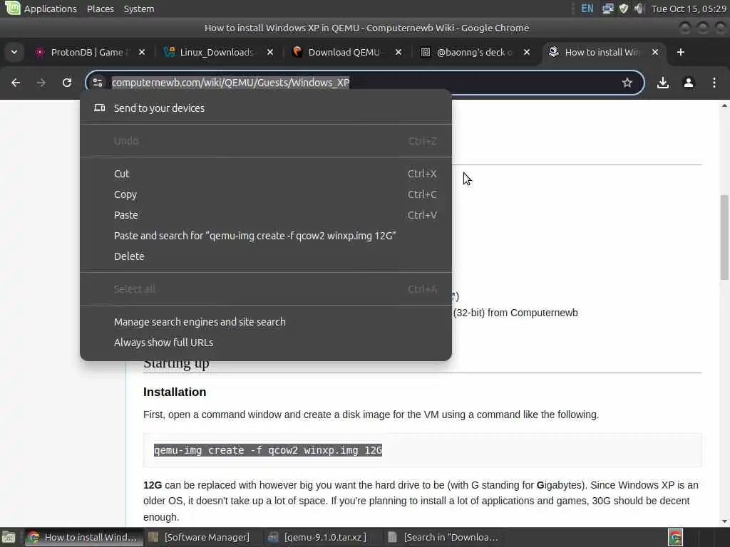Screen dimensions: 730x547
Task: Select Delete from the context menu
Action: [266, 256]
